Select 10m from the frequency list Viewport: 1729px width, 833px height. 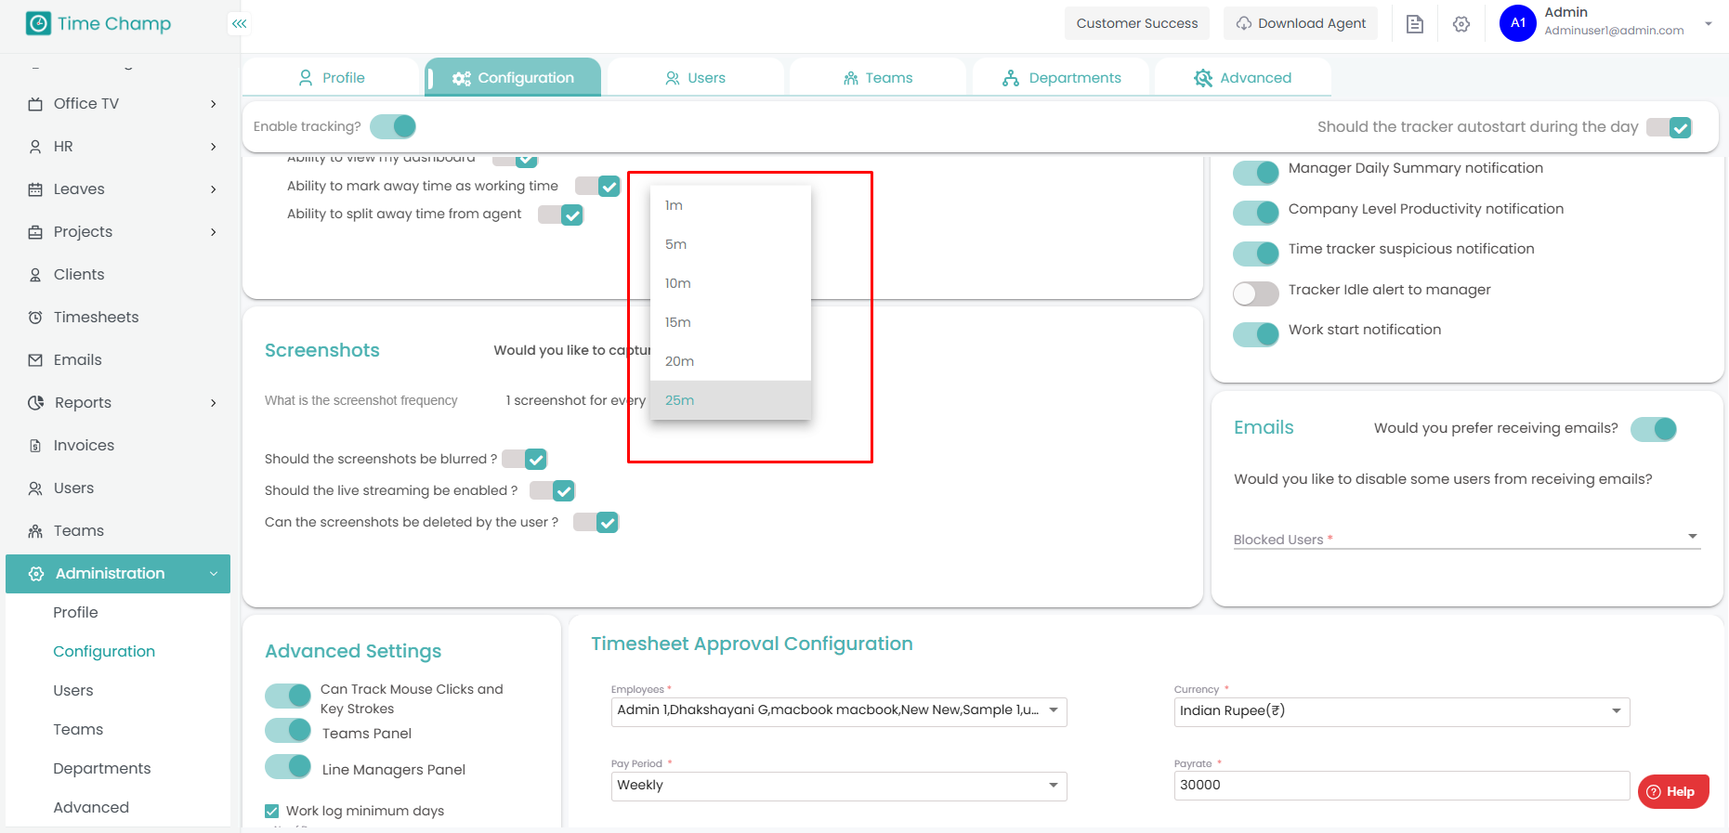pyautogui.click(x=731, y=283)
